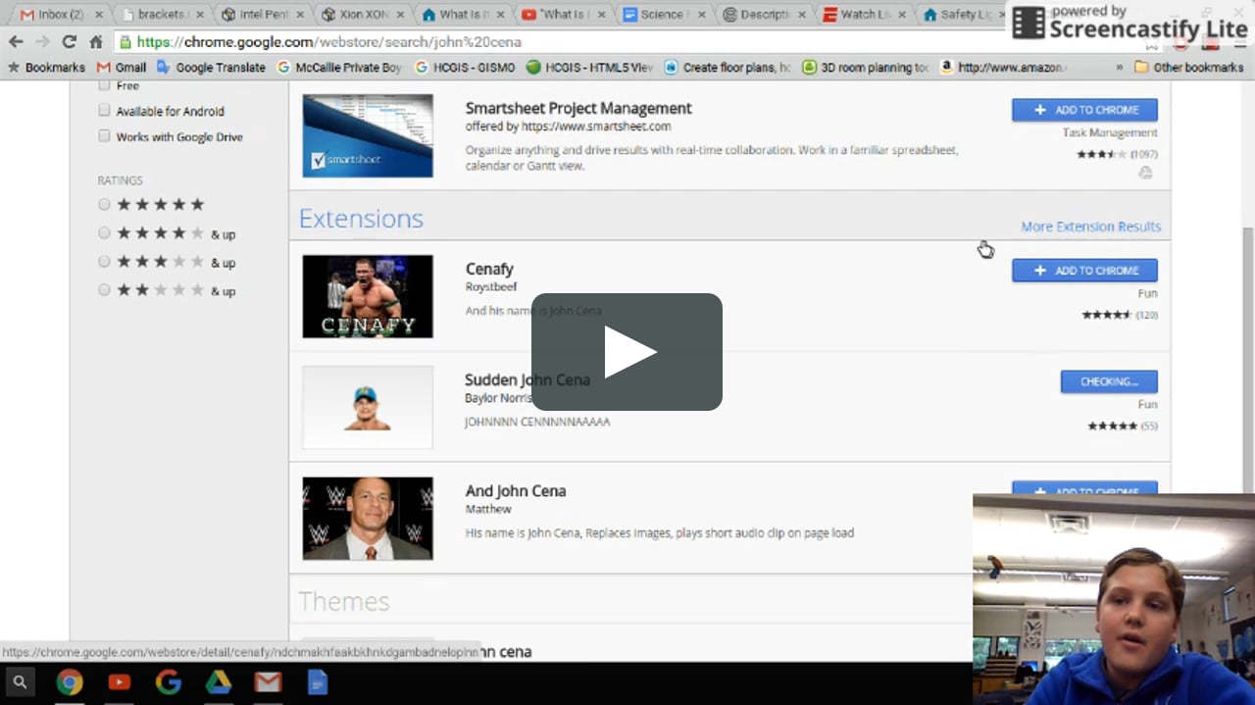Viewport: 1255px width, 705px height.
Task: Add Cenafy extension to Chrome
Action: 1084,271
